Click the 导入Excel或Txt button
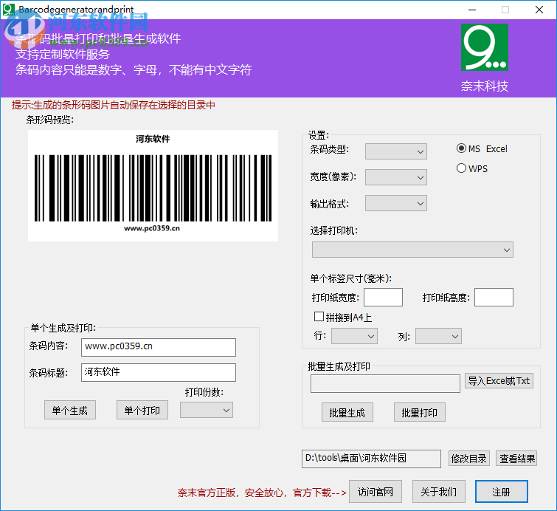Viewport: 557px width, 511px height. point(499,381)
